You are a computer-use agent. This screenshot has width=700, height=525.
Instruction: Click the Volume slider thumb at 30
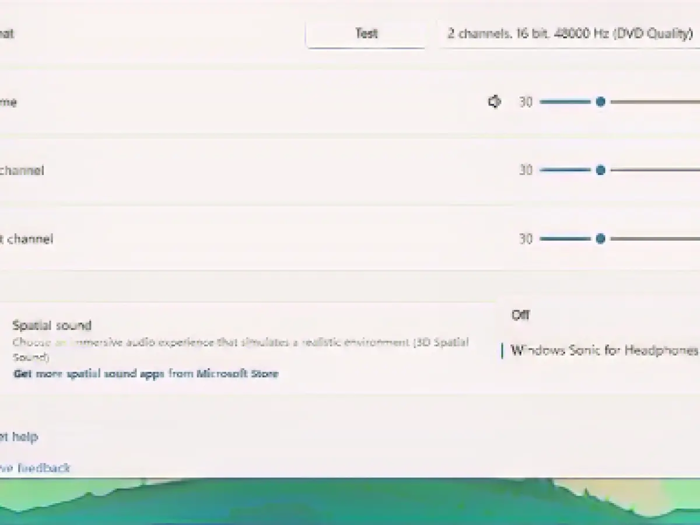pos(600,102)
